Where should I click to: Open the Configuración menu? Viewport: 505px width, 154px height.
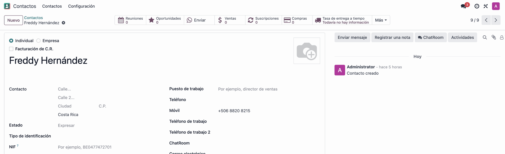click(x=82, y=6)
